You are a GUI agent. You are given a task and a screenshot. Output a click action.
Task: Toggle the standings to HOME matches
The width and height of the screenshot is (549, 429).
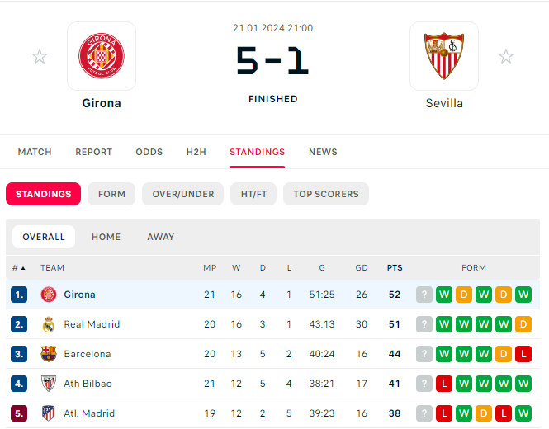(x=106, y=237)
